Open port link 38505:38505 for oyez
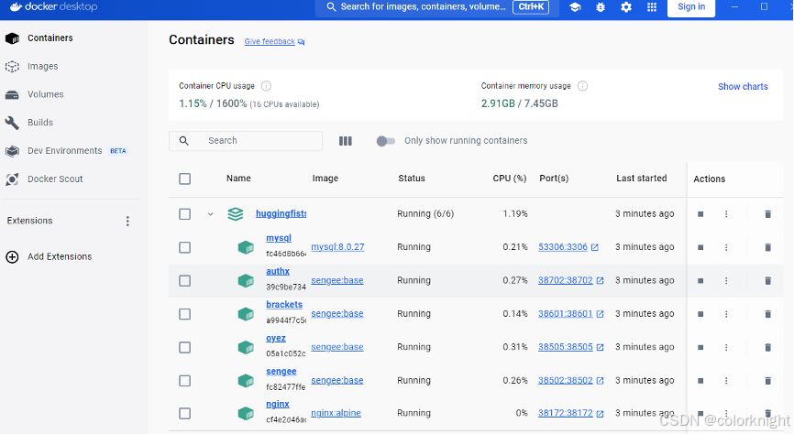794x434 pixels. [x=565, y=347]
